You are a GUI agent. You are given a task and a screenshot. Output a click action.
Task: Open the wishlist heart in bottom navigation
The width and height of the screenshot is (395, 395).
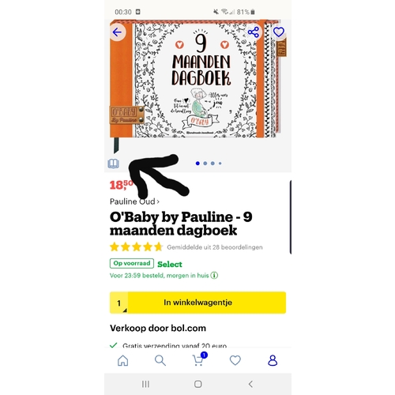pos(235,360)
